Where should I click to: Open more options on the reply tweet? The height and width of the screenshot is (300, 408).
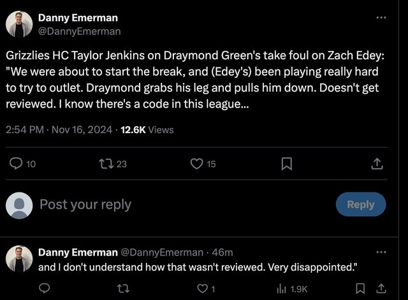point(381,250)
